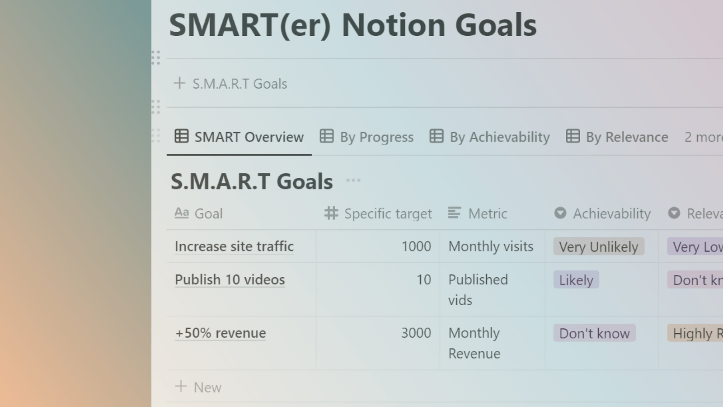Click the table icon next to By Progress
This screenshot has width=723, height=407.
coord(326,137)
